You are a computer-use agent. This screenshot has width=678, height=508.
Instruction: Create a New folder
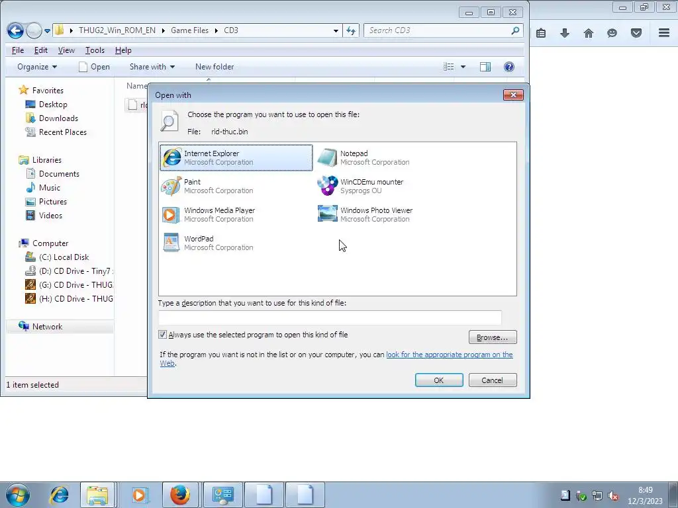(215, 67)
